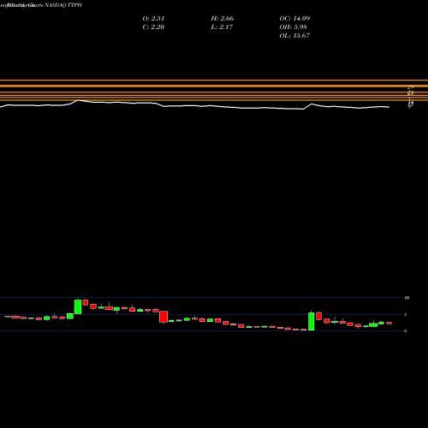Select the open price value O: 2.51

153,18
